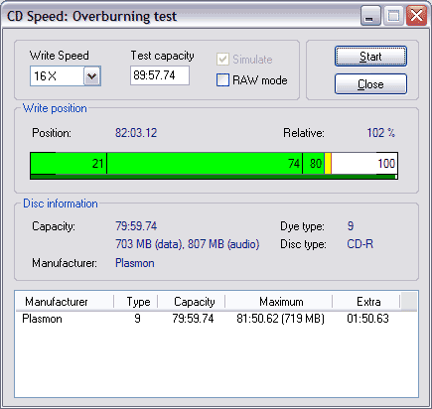The image size is (432, 409).
Task: Select the Plasmon row in results list
Action: [x=216, y=319]
